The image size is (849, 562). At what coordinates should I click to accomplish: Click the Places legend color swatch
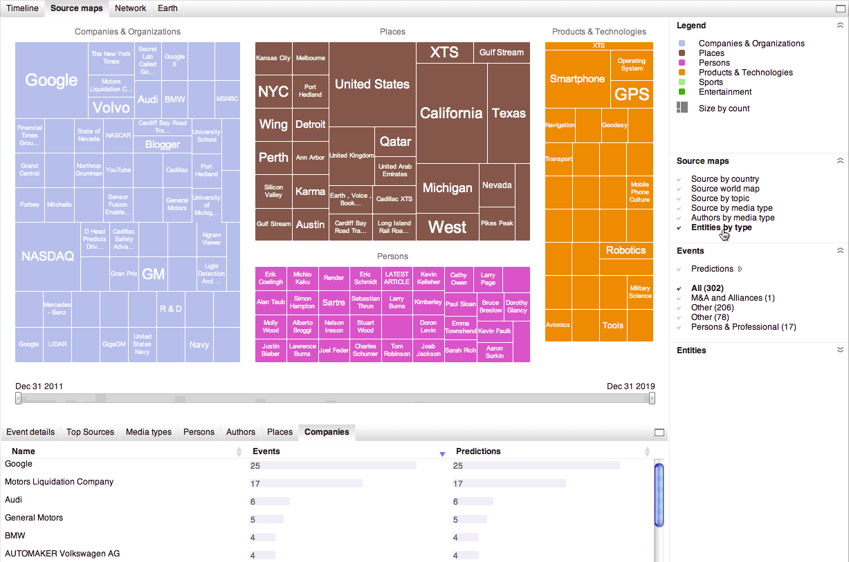[682, 53]
